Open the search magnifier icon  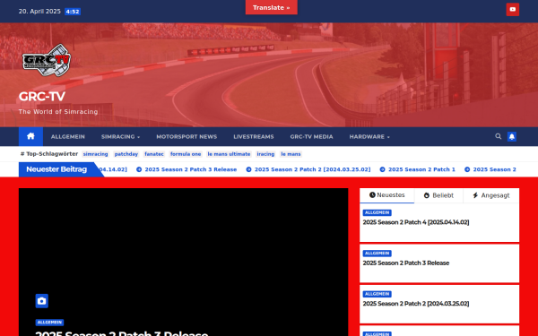(x=498, y=136)
